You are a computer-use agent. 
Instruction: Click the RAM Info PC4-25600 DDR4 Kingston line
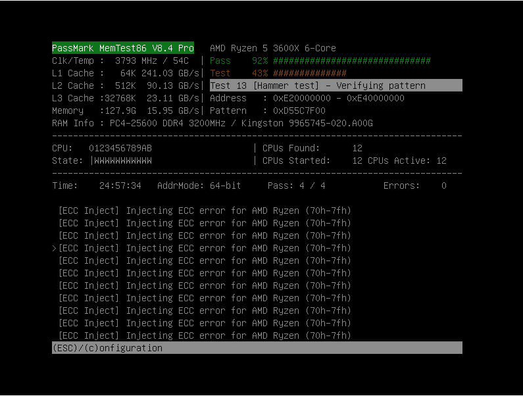coord(212,123)
